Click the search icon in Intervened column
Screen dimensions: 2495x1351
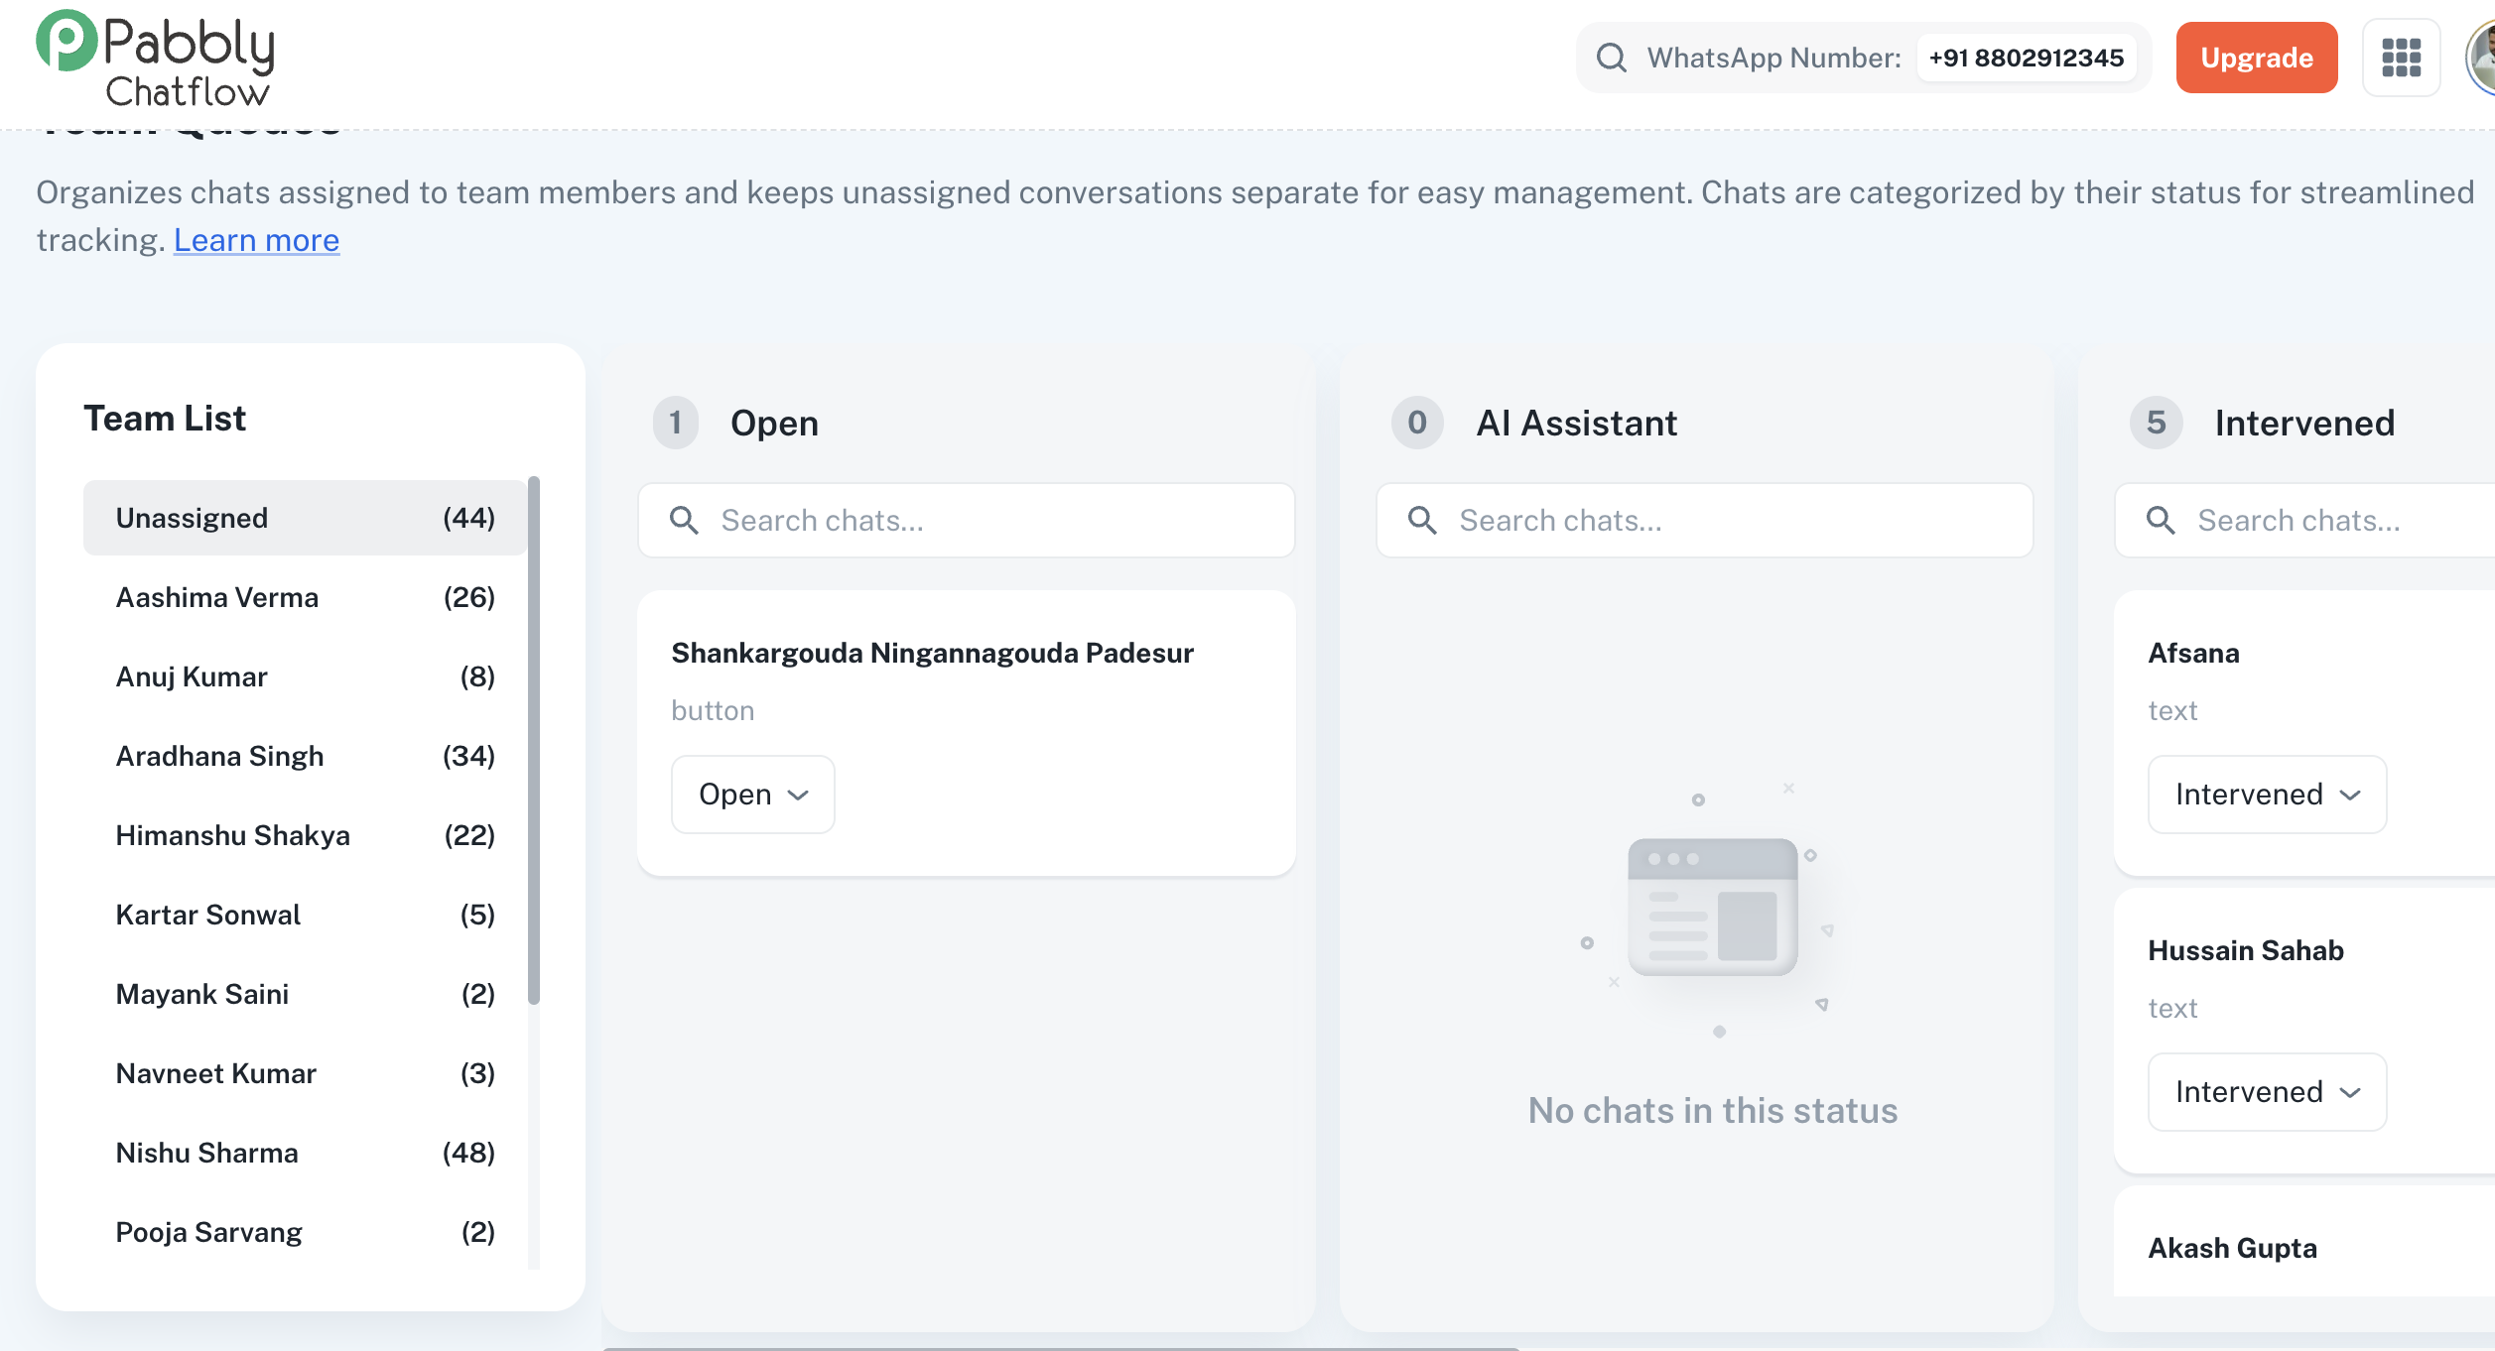pos(2161,520)
